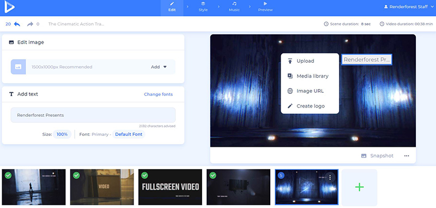The image size is (436, 208).
Task: Expand the Add dropdown in Edit image
Action: 159,67
